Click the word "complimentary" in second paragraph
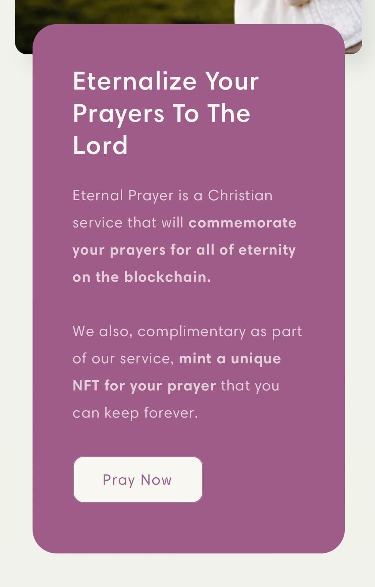Viewport: 375px width, 587px height. coord(192,331)
